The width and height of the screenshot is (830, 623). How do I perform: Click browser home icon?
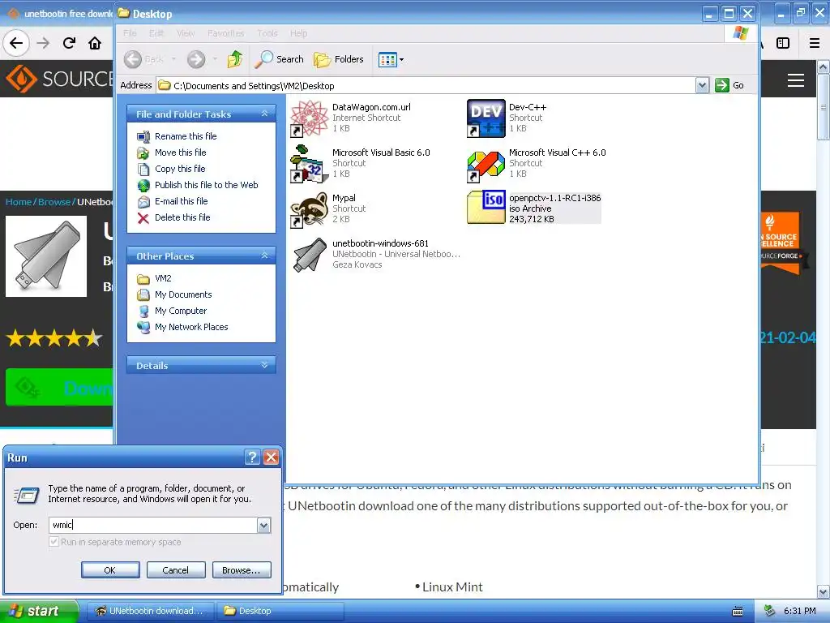point(95,43)
